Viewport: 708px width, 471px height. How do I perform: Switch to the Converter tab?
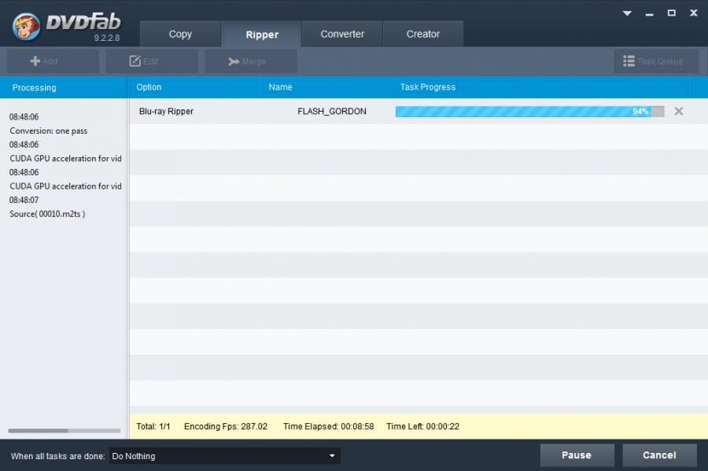click(x=342, y=34)
